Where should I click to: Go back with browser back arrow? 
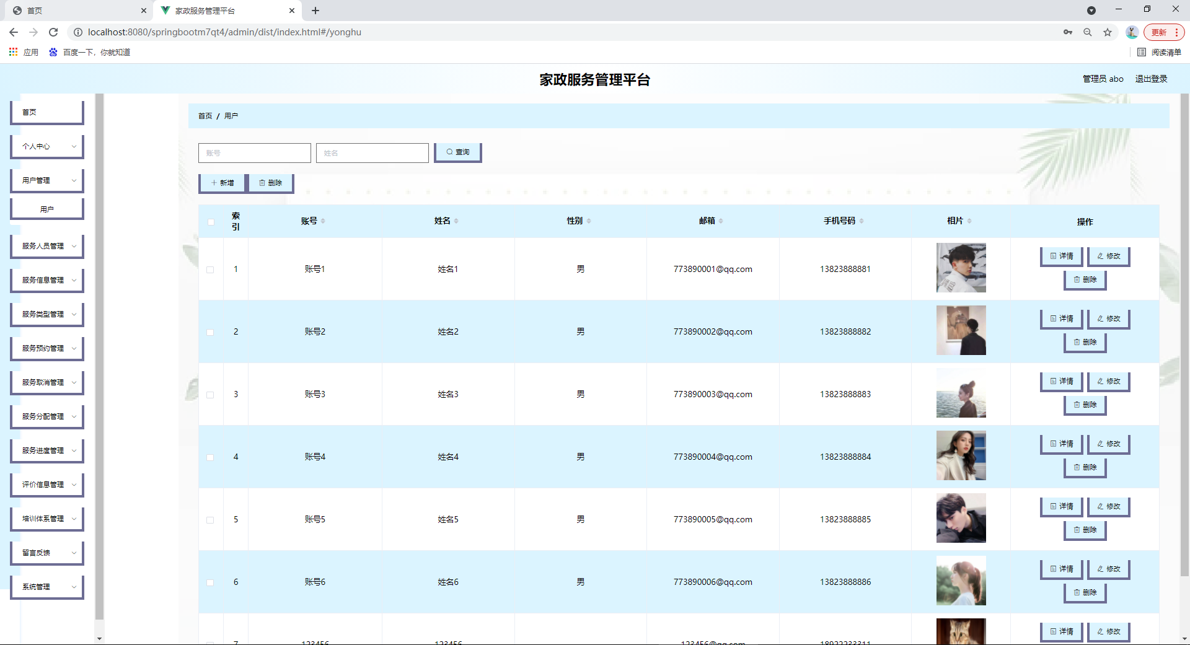pyautogui.click(x=14, y=32)
